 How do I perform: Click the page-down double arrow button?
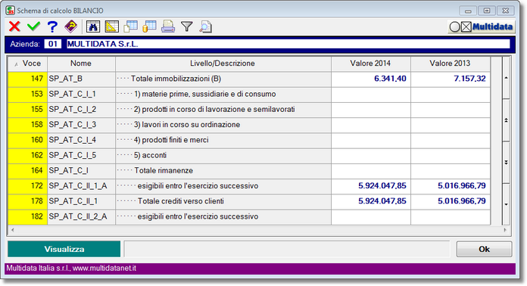[506, 163]
